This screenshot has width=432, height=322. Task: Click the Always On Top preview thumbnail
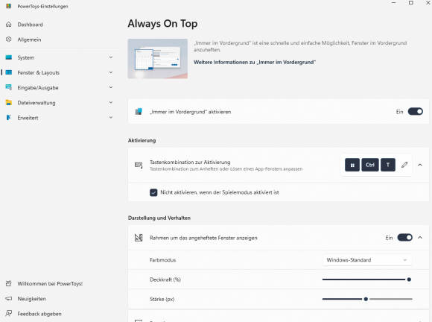(158, 58)
